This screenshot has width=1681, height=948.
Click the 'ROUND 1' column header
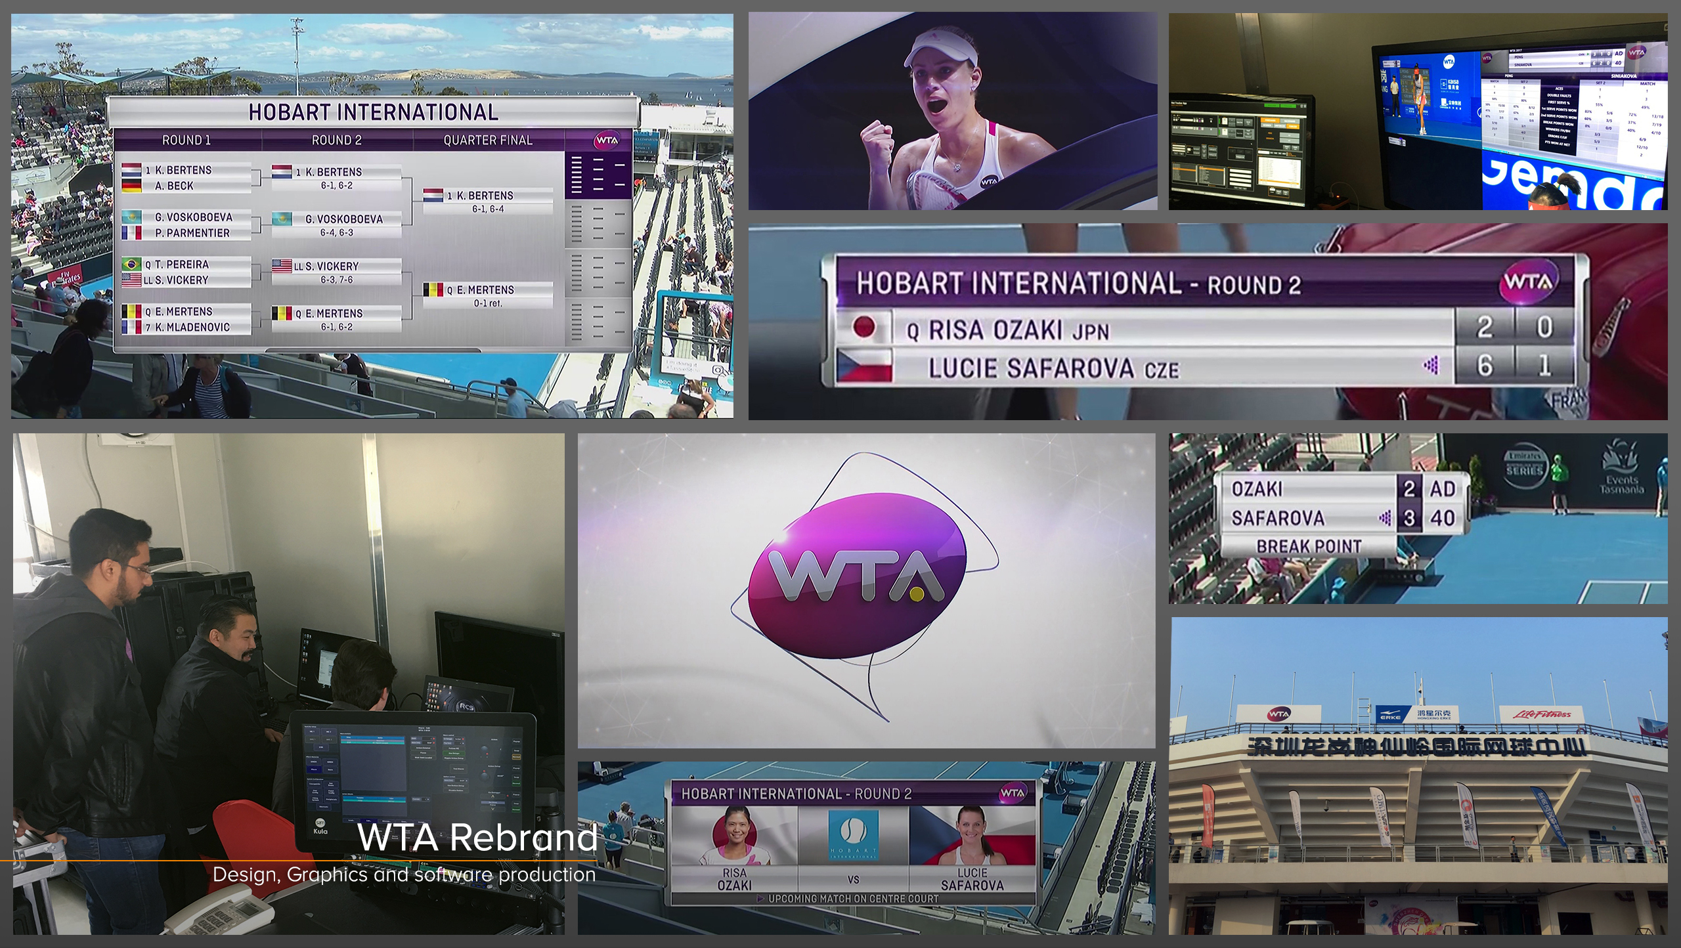pos(186,140)
